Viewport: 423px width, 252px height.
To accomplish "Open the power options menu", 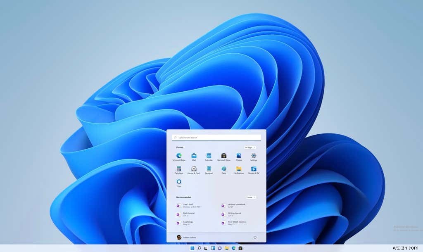I will pyautogui.click(x=255, y=237).
